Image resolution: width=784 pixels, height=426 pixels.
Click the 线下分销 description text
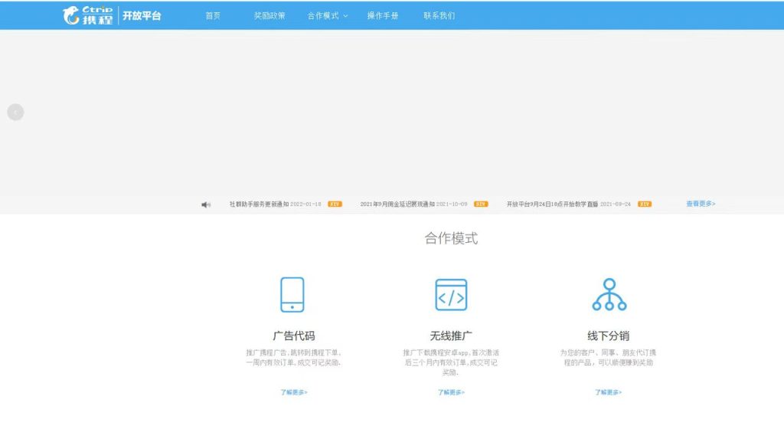609,357
